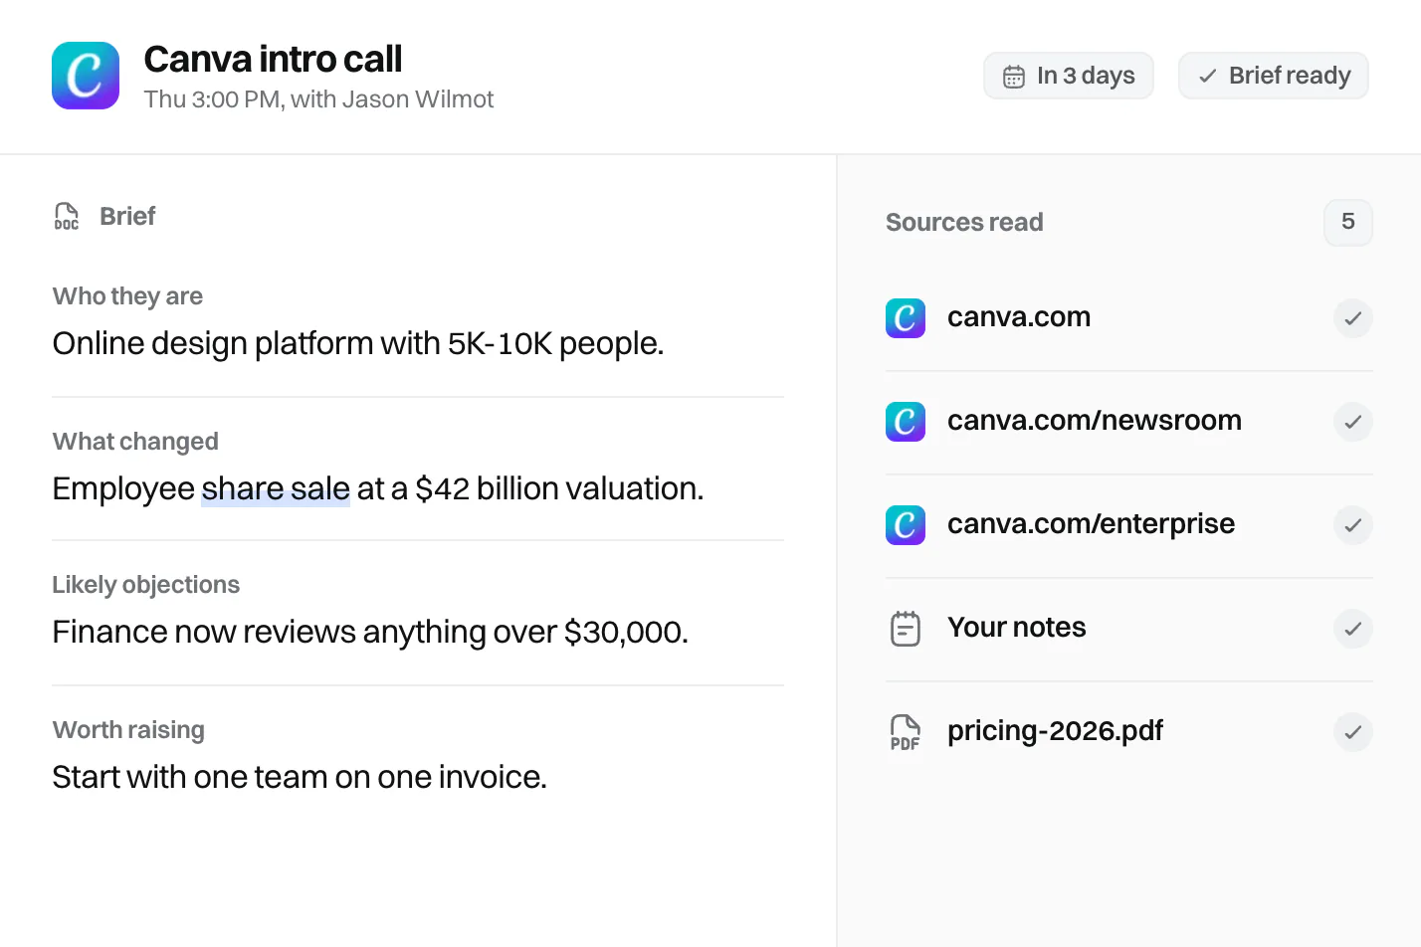
Task: Click the "Likely objections" label
Action: tap(146, 585)
